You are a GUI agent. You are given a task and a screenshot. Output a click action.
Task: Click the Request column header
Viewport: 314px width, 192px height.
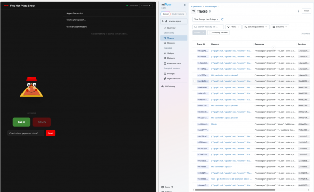215,44
